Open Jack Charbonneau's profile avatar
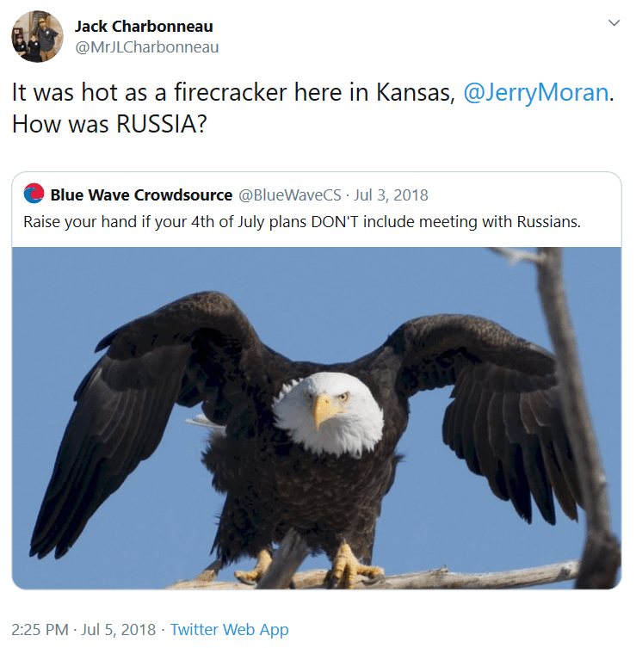This screenshot has height=648, width=636. 37,36
